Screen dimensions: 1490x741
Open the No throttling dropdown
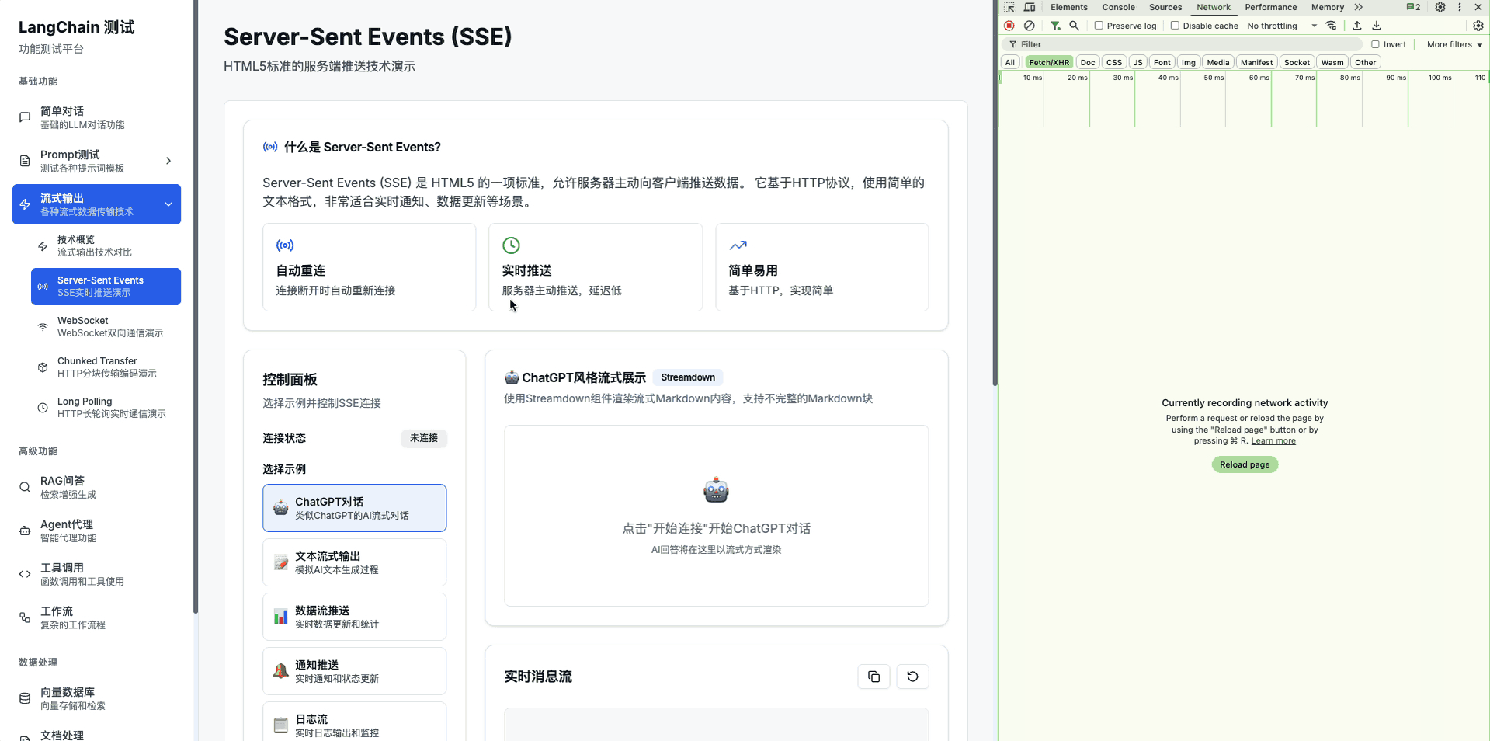pos(1282,26)
